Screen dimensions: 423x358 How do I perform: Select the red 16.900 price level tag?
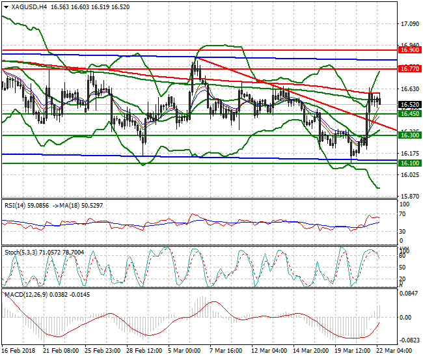click(x=408, y=50)
